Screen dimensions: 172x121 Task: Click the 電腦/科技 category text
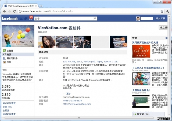coord(42,32)
